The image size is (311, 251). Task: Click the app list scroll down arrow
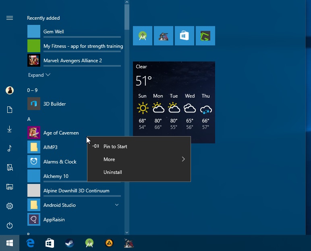[x=127, y=233]
